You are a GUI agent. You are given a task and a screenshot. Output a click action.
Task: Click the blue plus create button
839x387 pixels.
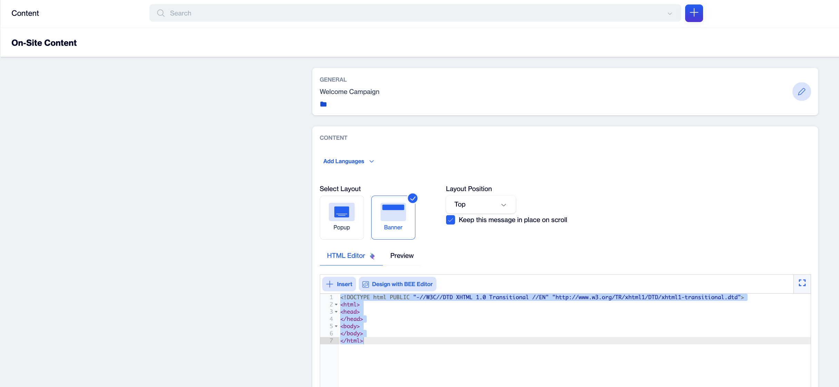coord(694,13)
